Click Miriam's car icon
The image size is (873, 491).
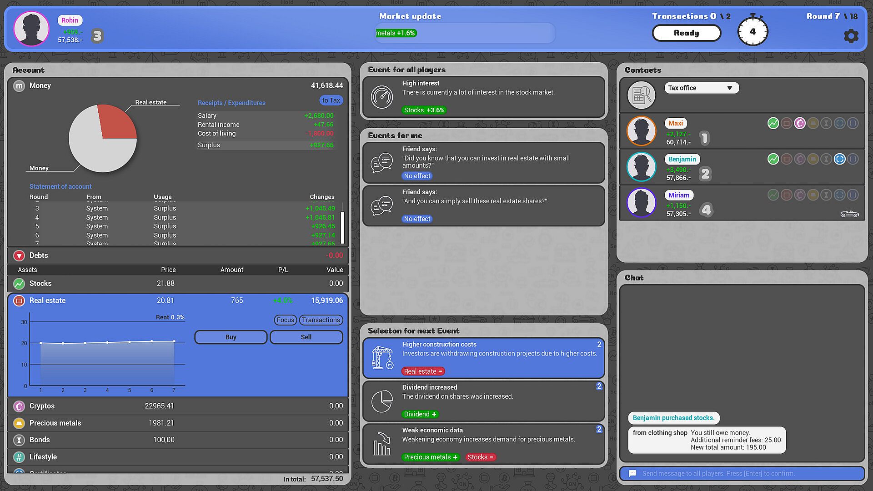click(x=849, y=214)
